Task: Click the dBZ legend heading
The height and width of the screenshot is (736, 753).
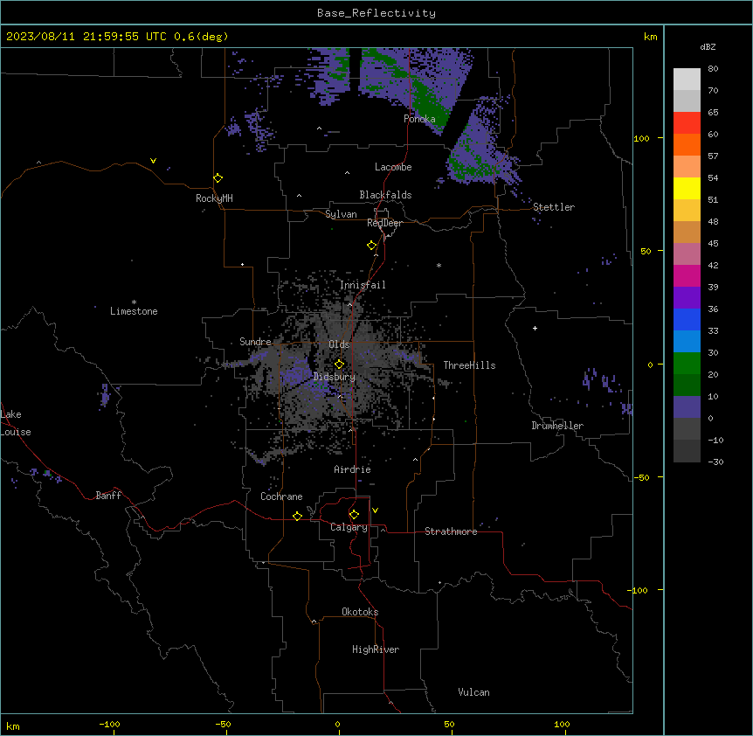Action: [708, 47]
